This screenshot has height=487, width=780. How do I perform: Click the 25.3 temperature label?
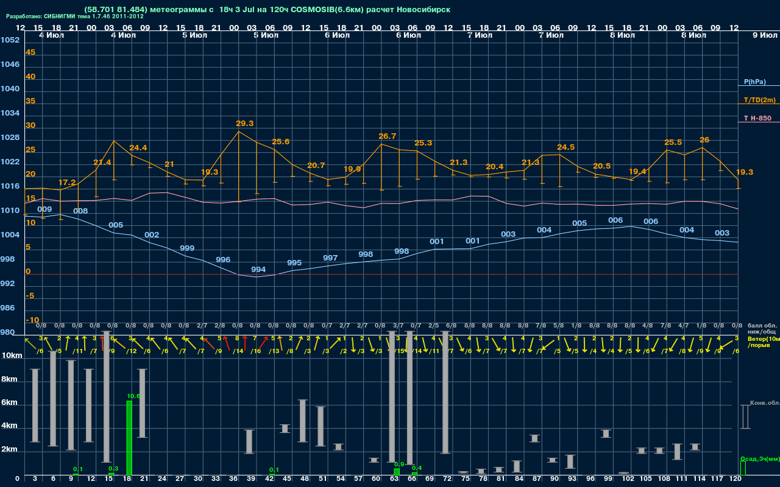(423, 143)
